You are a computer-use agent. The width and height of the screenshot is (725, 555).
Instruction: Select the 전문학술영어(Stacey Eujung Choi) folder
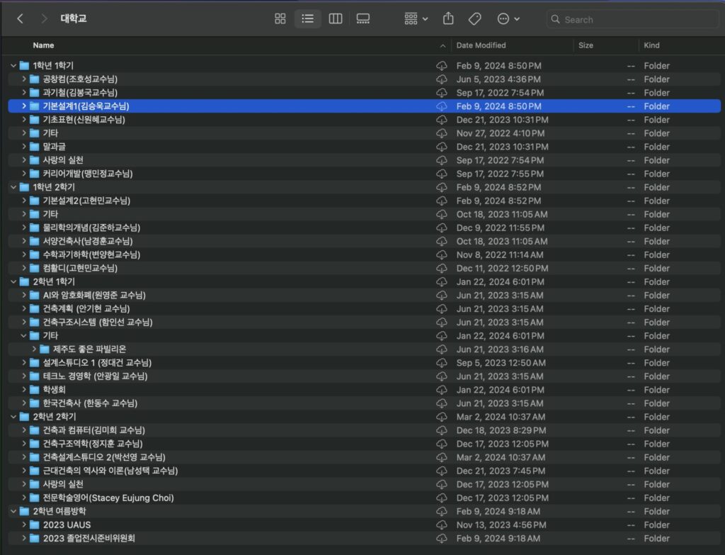pyautogui.click(x=108, y=498)
